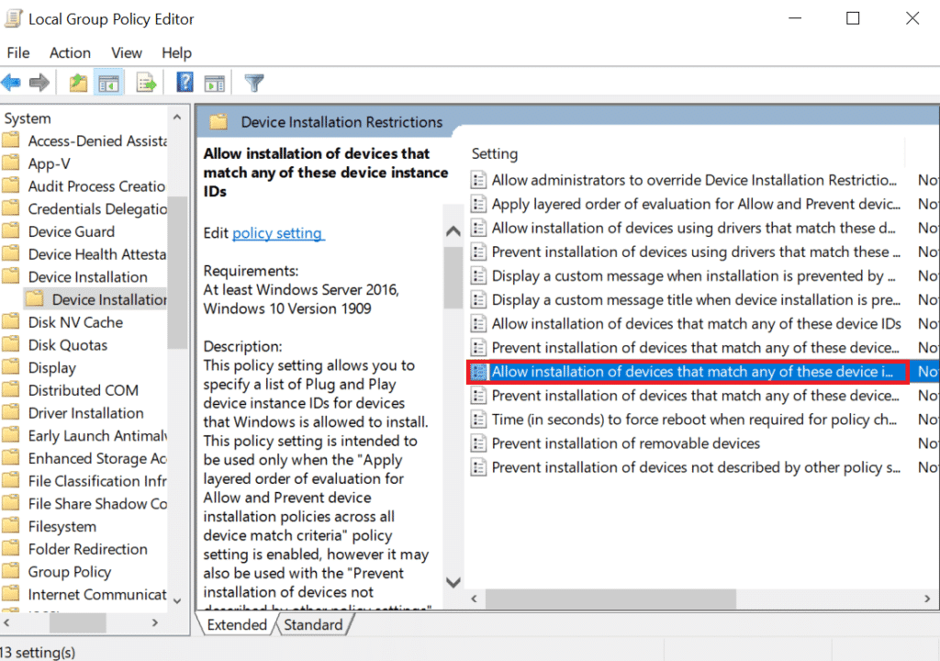The image size is (940, 661).
Task: Switch to the Standard tab
Action: click(313, 623)
